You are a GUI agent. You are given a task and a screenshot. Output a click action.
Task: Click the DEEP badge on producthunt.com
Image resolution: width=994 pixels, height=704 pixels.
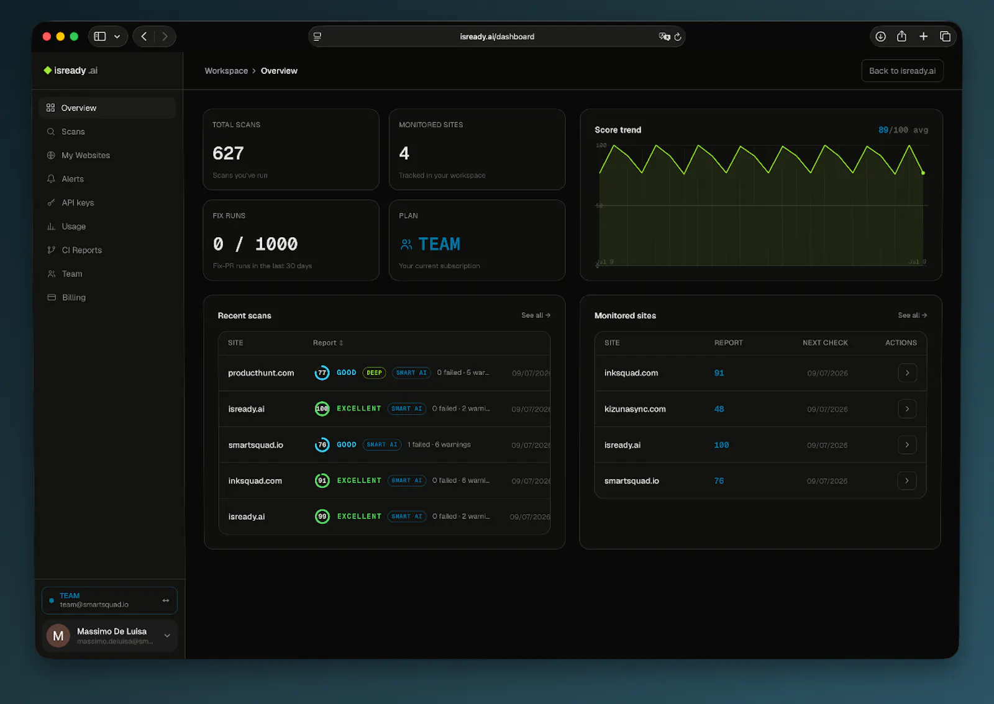click(374, 373)
